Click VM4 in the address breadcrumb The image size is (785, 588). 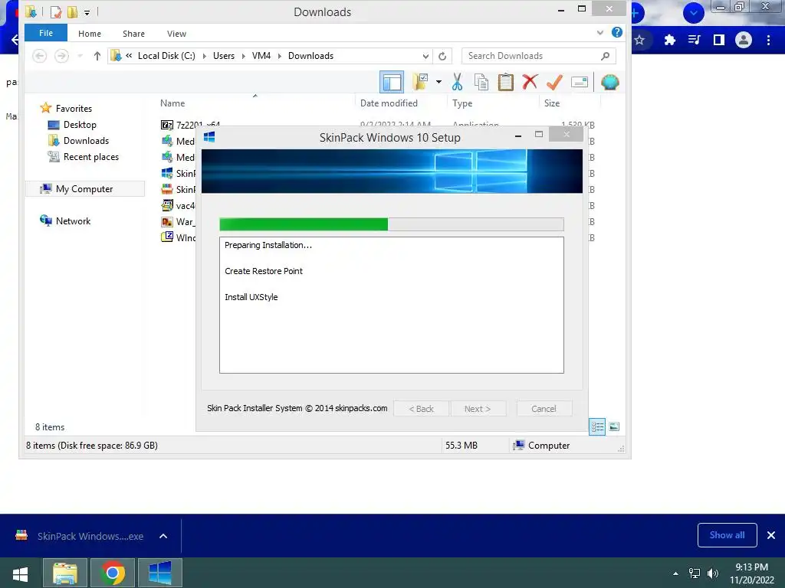[261, 56]
